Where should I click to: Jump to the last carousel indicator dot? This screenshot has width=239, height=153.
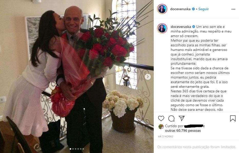coord(83,149)
